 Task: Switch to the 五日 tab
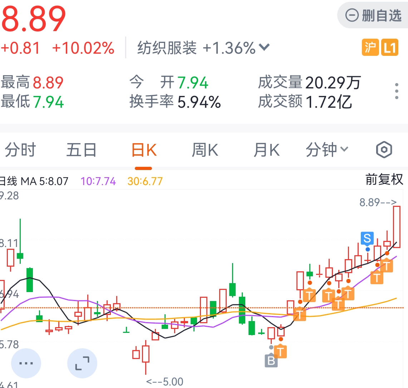tap(82, 150)
